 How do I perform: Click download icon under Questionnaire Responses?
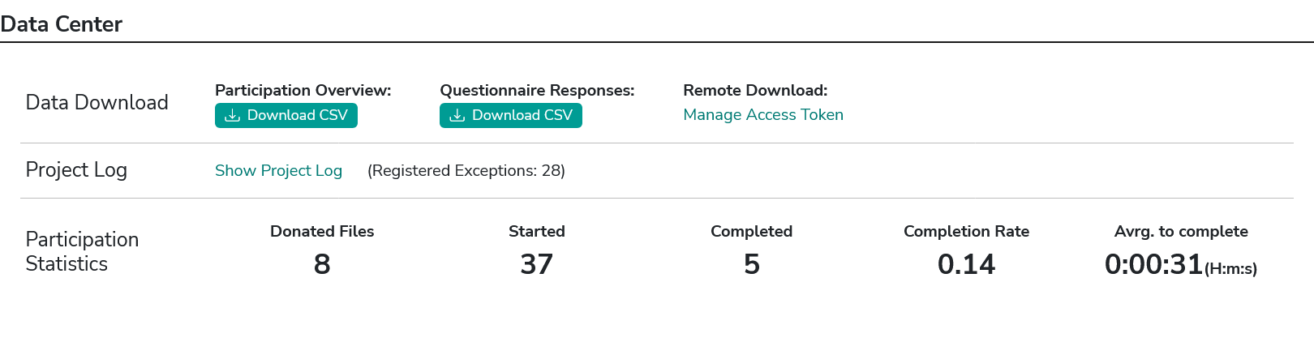[457, 116]
